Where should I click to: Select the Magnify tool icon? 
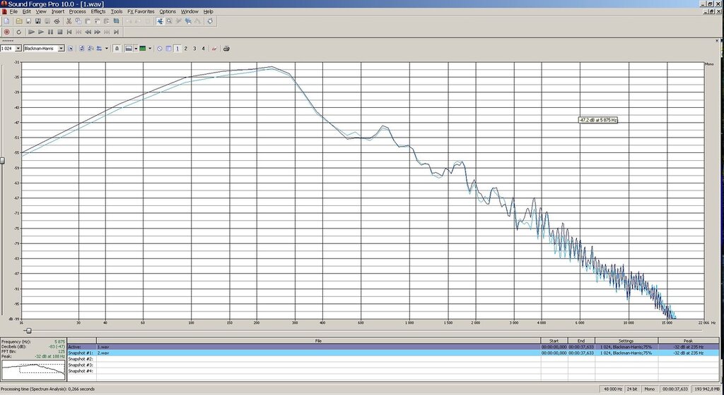click(x=170, y=21)
